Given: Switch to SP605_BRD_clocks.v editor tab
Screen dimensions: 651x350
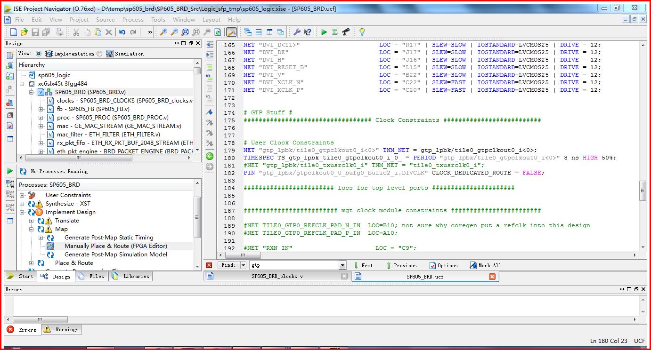Looking at the screenshot, I should click(x=277, y=277).
